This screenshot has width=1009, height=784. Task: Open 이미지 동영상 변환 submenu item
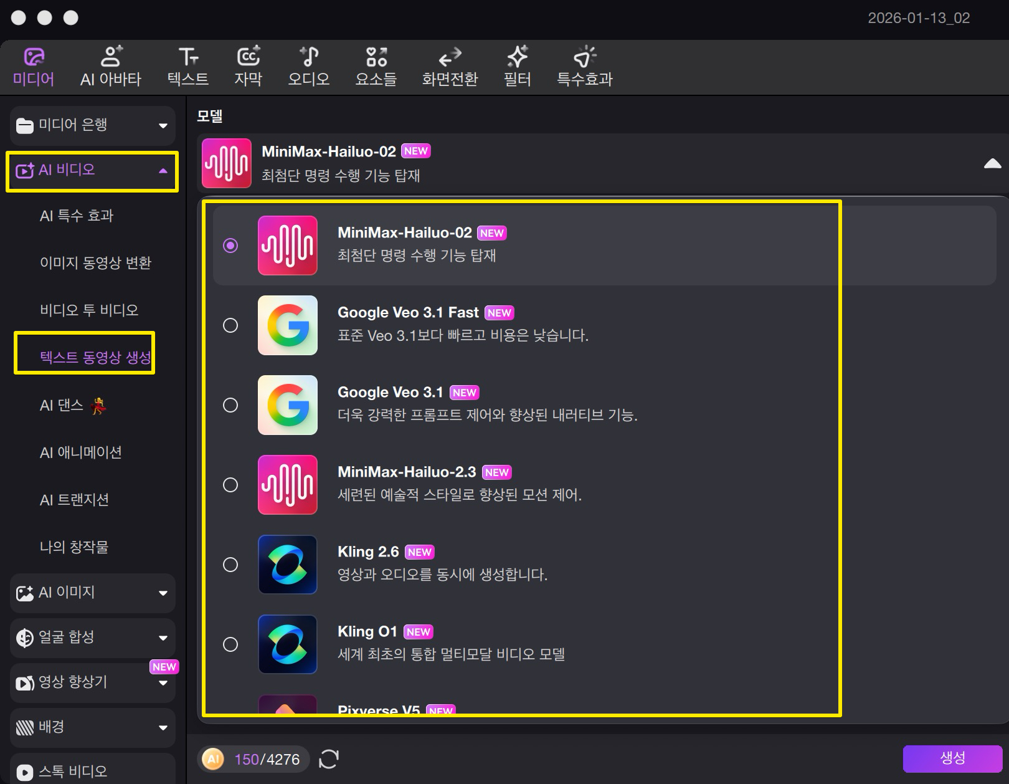[95, 263]
